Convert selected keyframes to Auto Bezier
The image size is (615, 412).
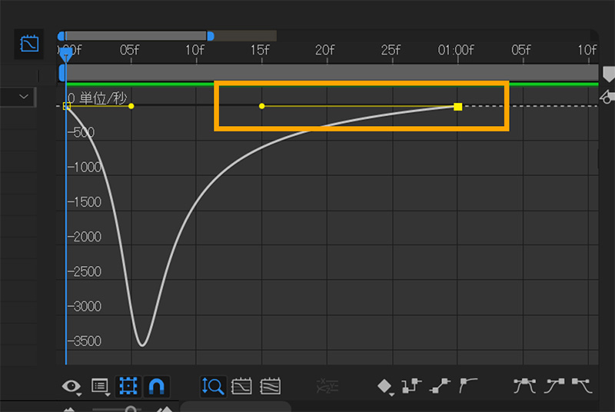pos(467,386)
